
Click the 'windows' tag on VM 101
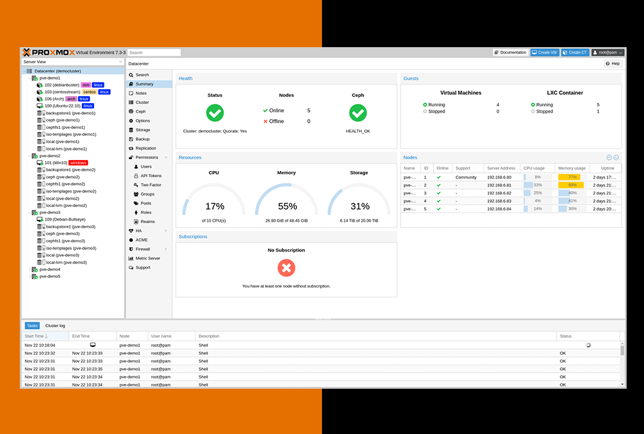tap(78, 163)
